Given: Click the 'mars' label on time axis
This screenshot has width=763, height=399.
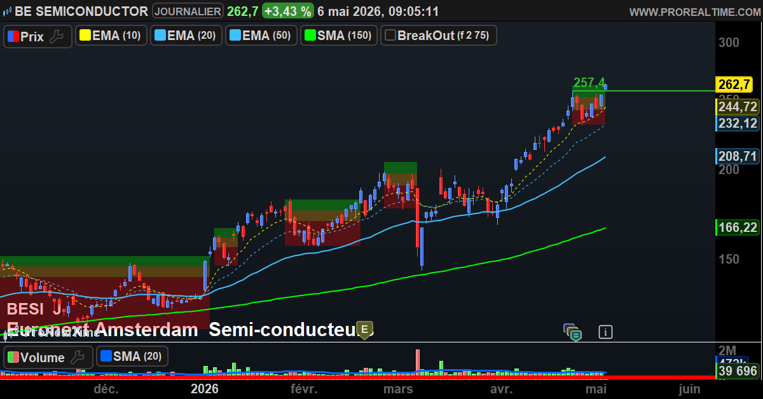Looking at the screenshot, I should pyautogui.click(x=398, y=388).
